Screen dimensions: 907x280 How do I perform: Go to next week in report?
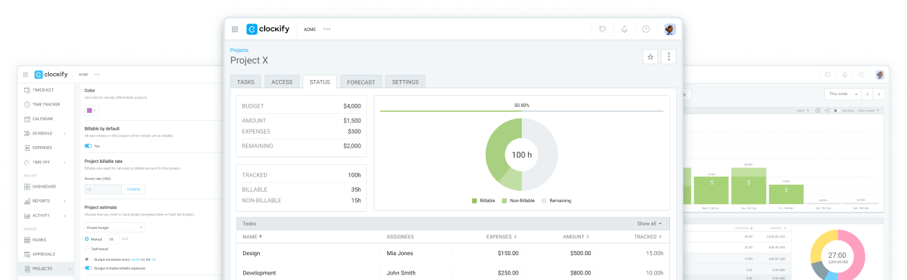point(879,93)
